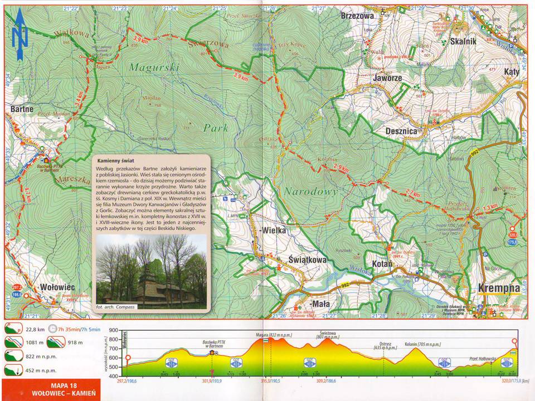Click the red church icon above Kotań
The width and height of the screenshot is (535, 401).
[388, 247]
